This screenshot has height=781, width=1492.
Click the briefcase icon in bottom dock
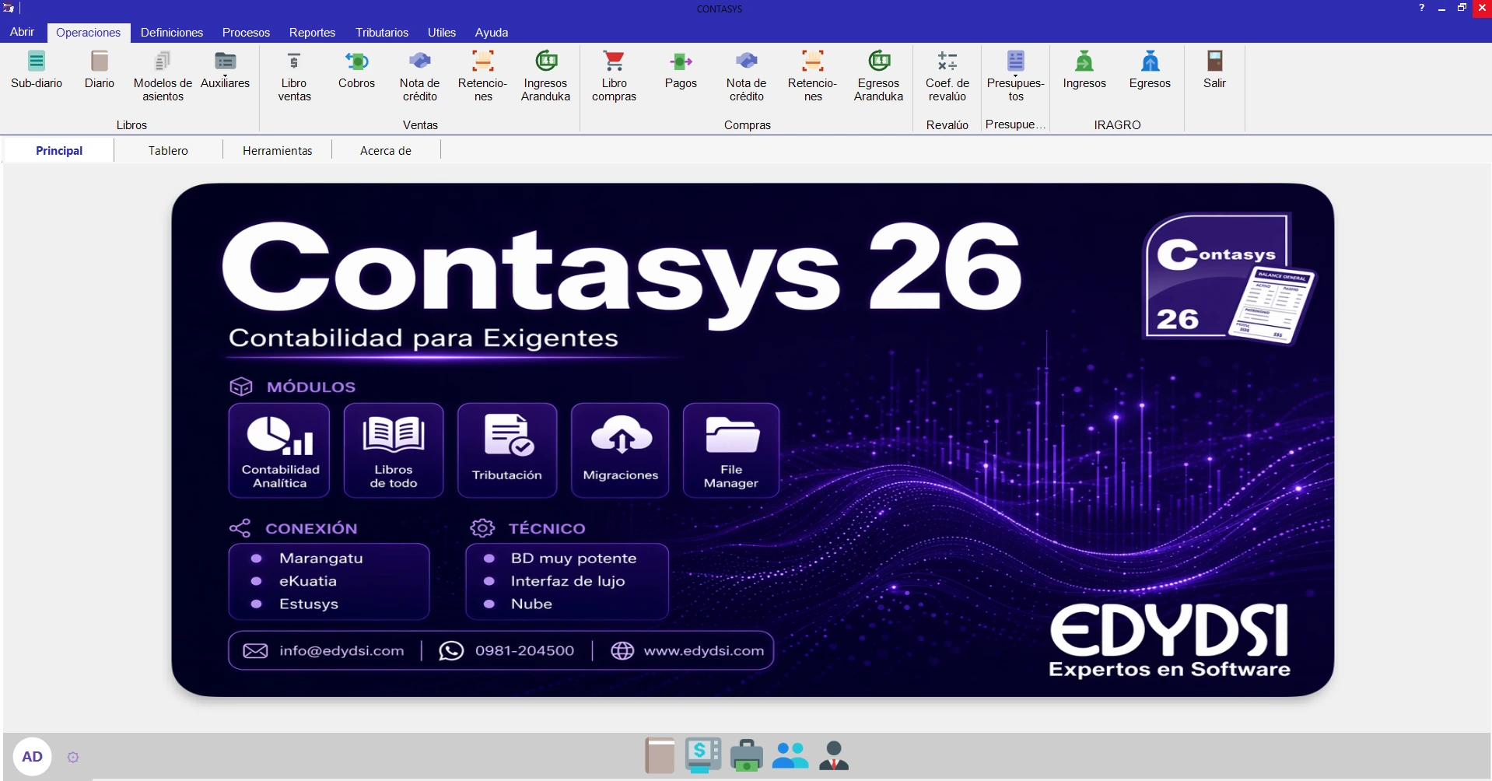747,755
